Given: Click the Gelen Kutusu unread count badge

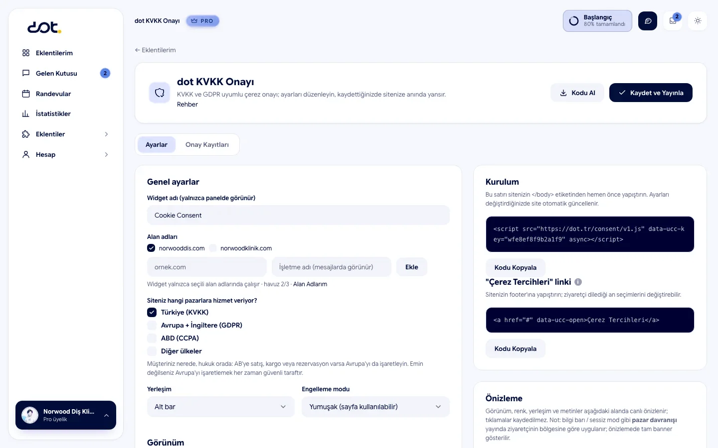Looking at the screenshot, I should tap(105, 73).
